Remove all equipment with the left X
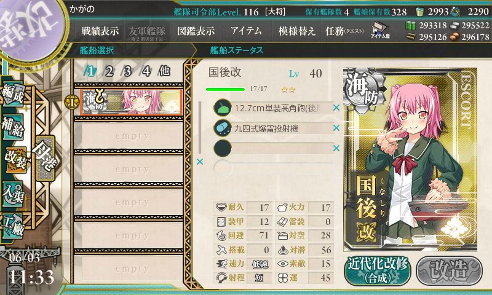Viewport: 492px width, 295px height. click(x=199, y=162)
